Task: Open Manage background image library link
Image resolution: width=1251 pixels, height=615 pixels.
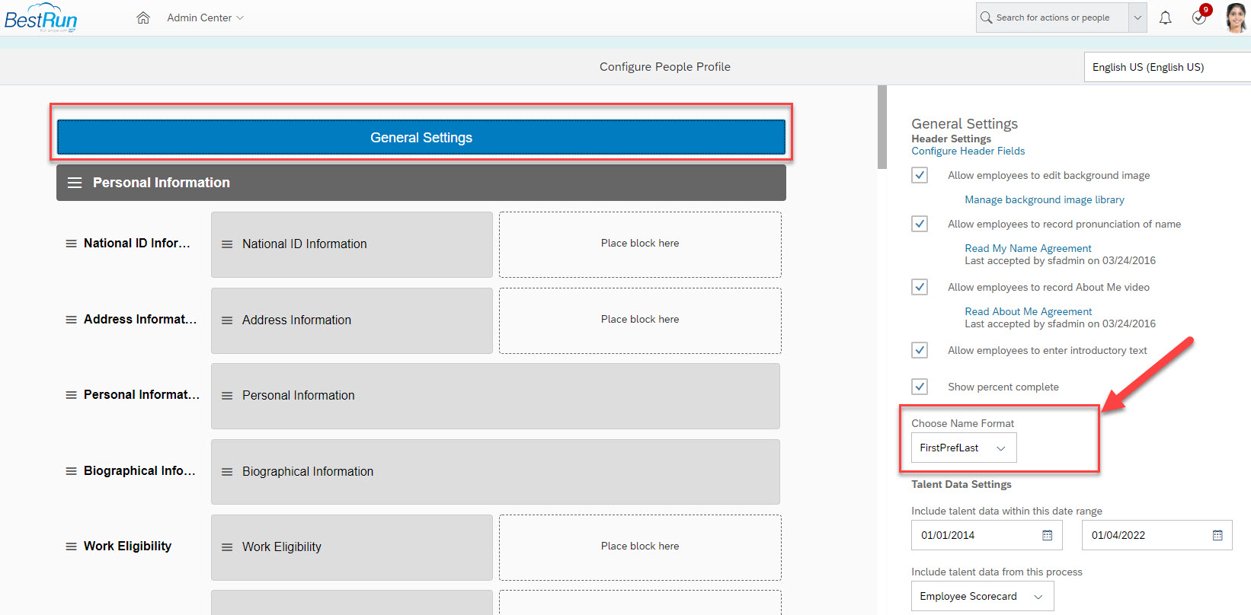Action: (x=1044, y=199)
